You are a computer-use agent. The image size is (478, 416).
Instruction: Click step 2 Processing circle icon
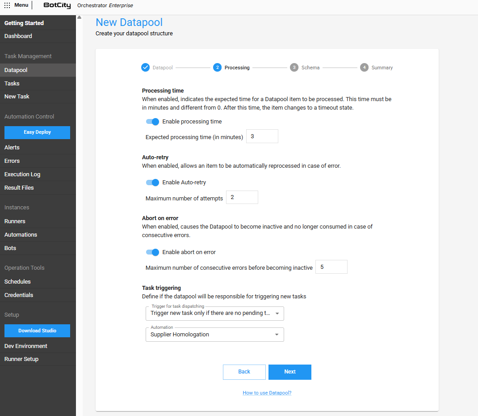coord(217,68)
